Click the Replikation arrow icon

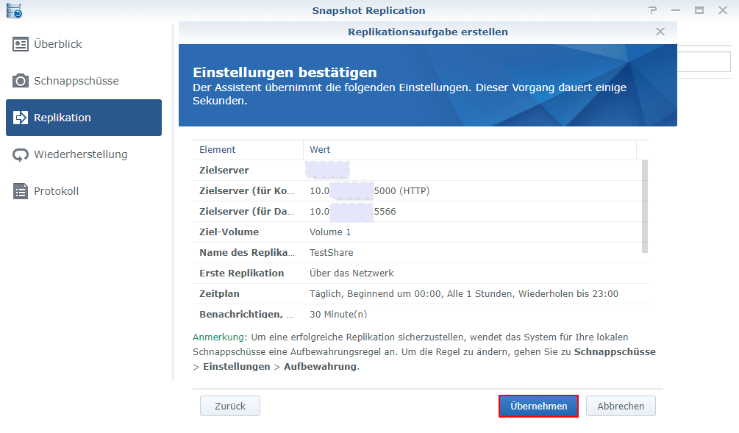coord(21,118)
